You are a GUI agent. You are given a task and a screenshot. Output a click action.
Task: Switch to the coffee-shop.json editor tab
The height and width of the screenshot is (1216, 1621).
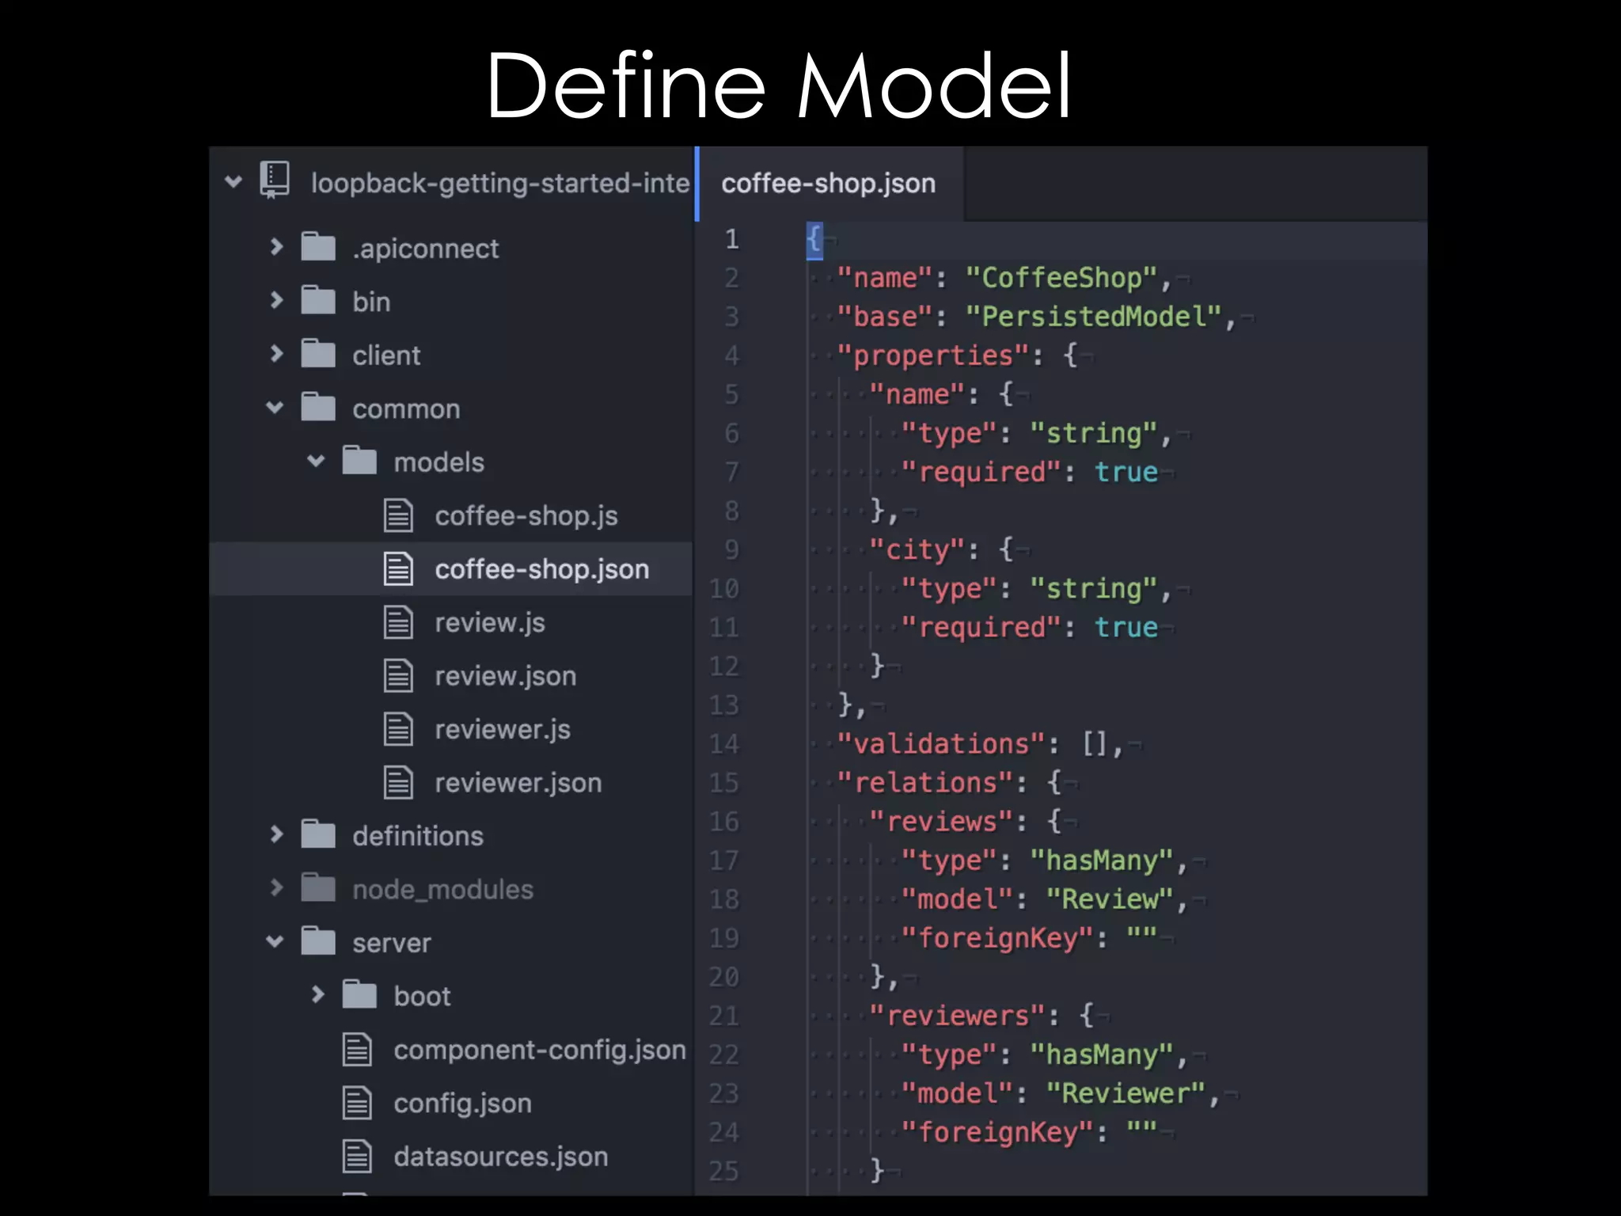[828, 184]
